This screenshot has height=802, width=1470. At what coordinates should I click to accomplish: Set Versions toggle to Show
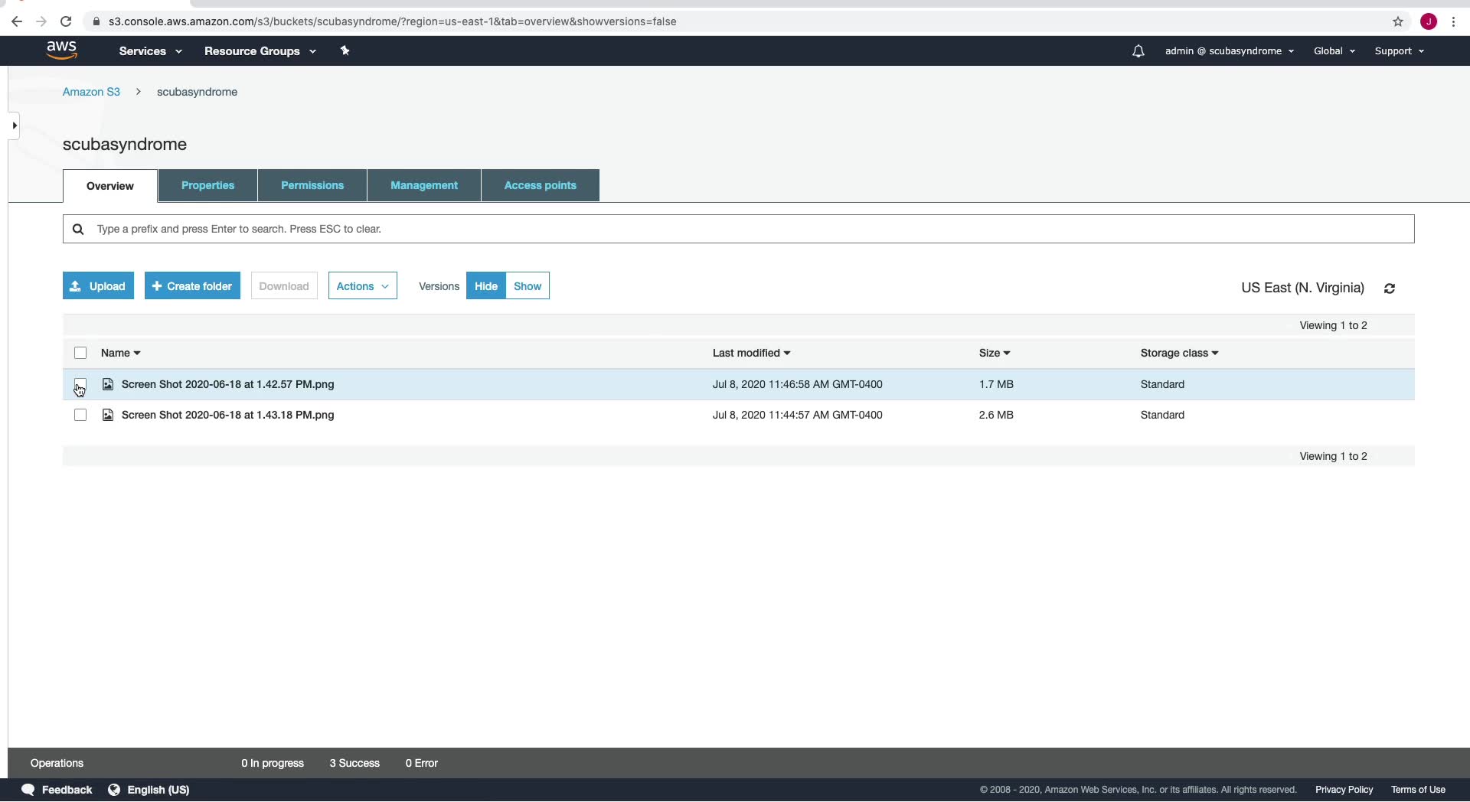coord(528,286)
